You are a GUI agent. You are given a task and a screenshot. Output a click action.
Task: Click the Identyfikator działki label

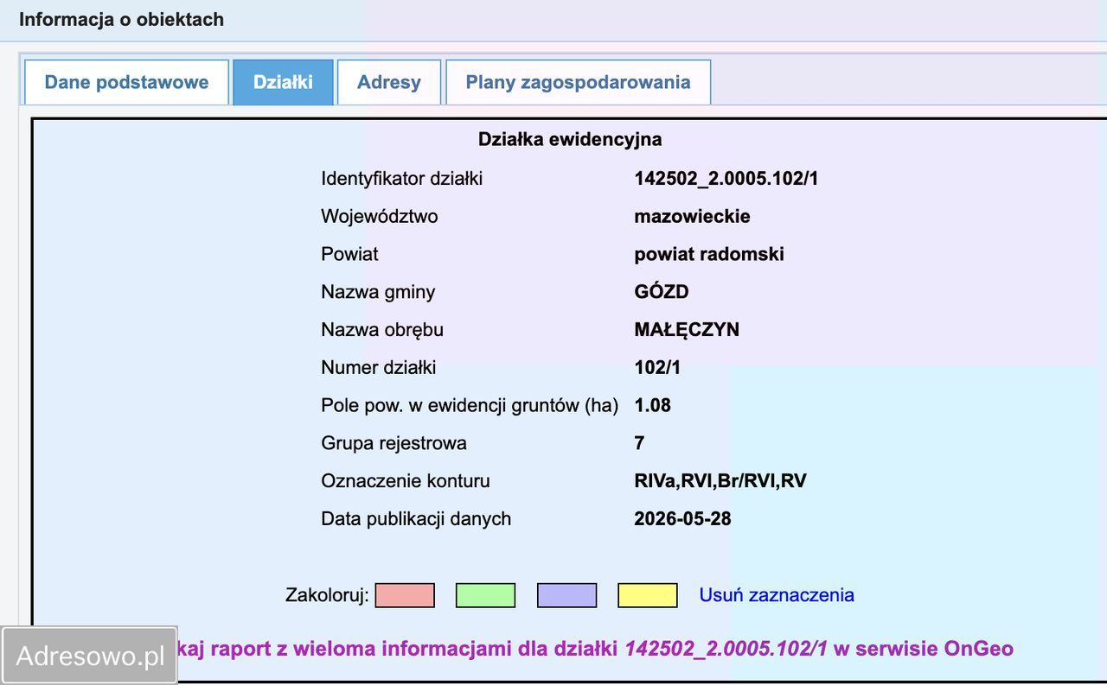click(401, 179)
